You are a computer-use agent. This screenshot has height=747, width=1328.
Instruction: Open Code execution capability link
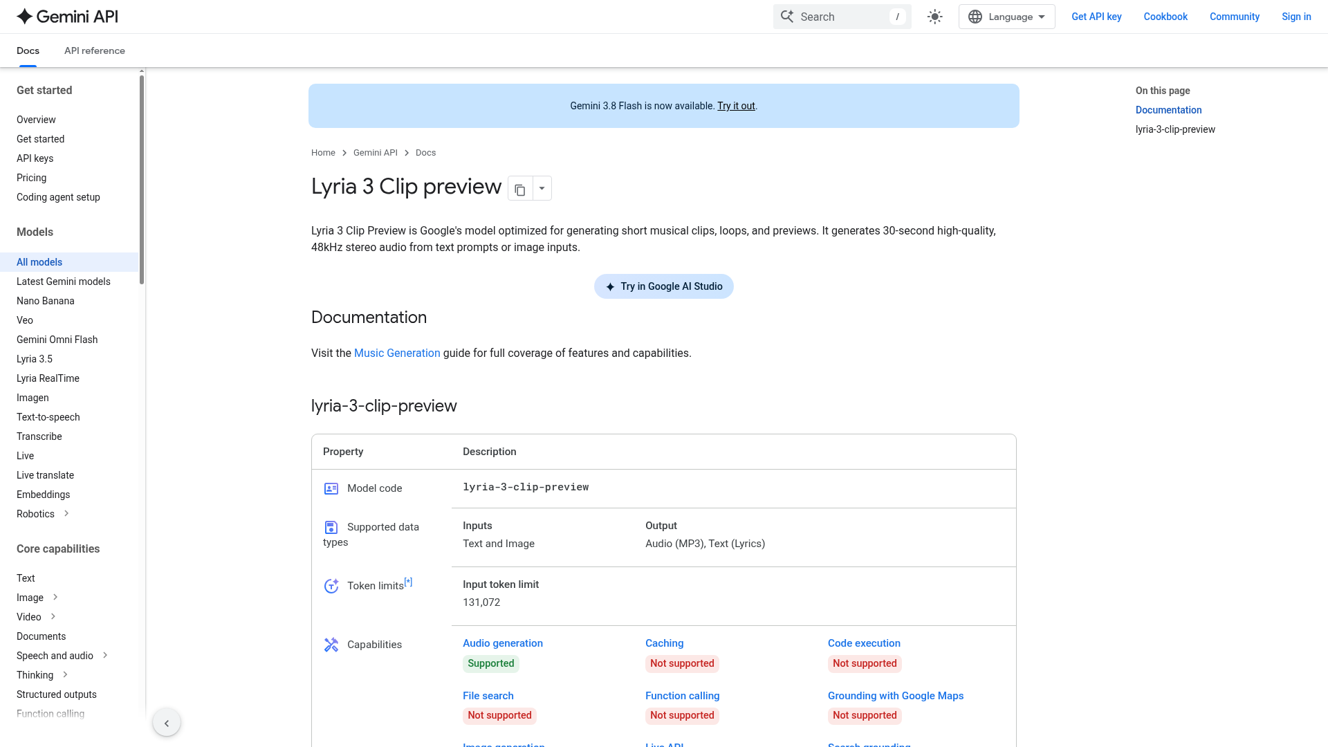click(864, 643)
